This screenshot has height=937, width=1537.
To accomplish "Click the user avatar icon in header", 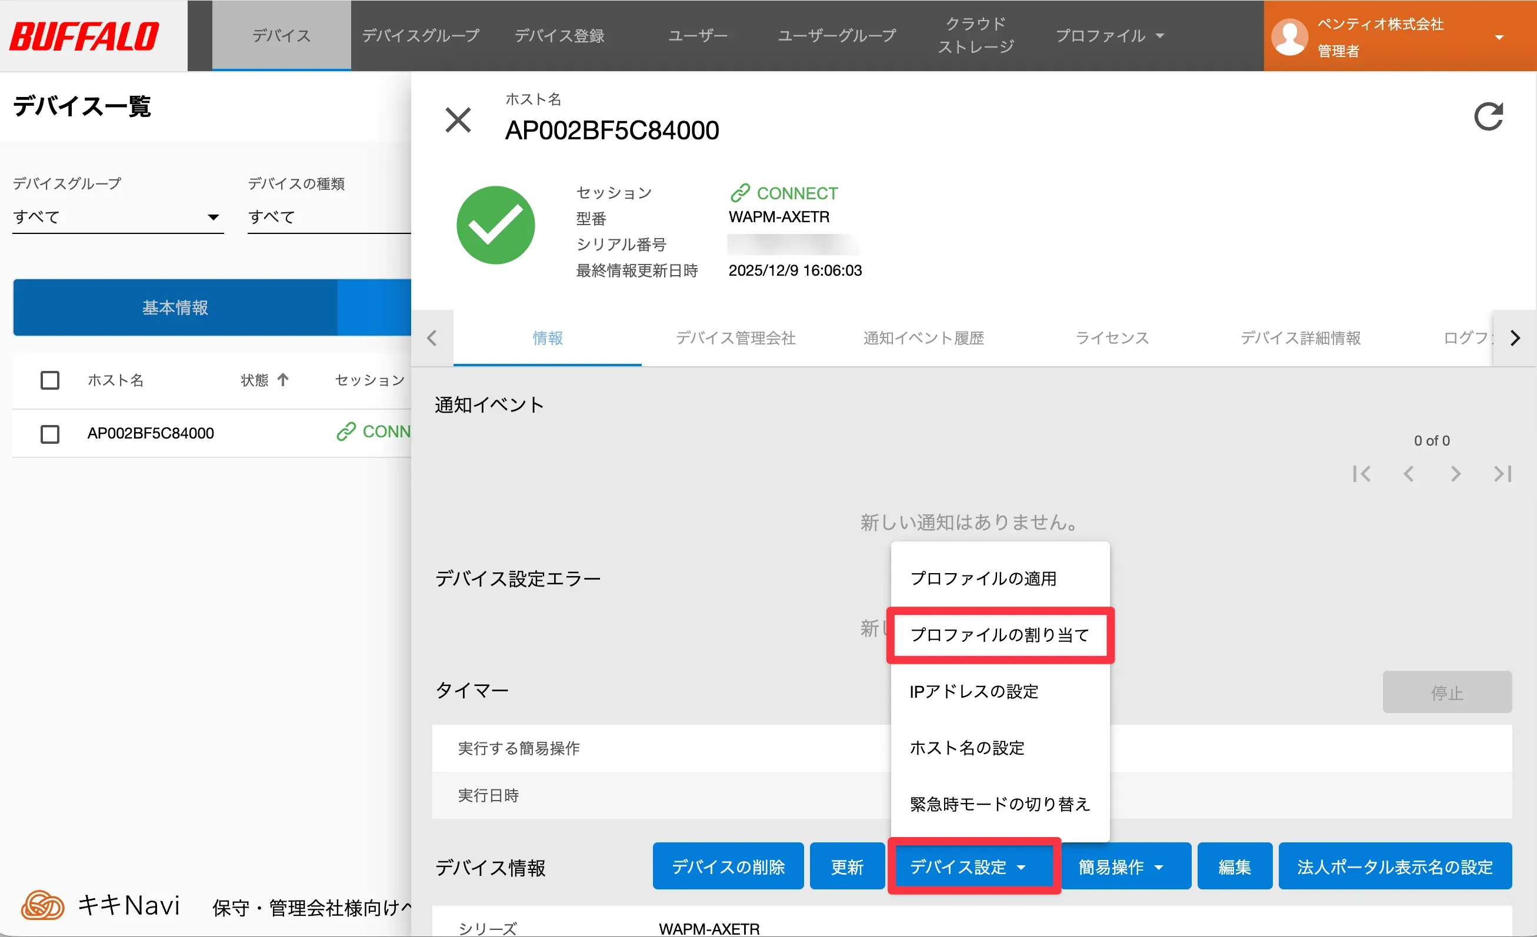I will [1289, 37].
